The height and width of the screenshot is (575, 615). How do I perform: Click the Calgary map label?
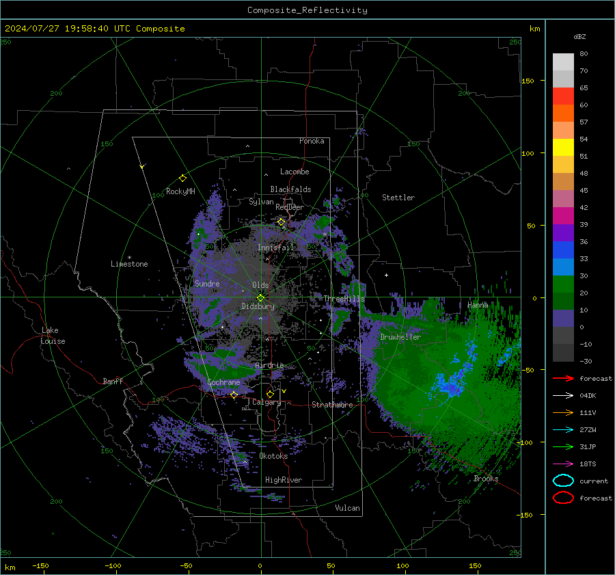tap(266, 402)
